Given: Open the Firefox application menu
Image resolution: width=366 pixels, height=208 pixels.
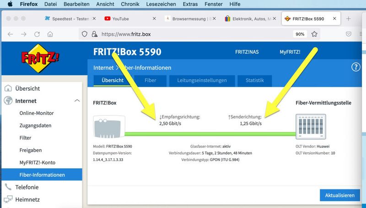Looking at the screenshot, I should (x=29, y=4).
